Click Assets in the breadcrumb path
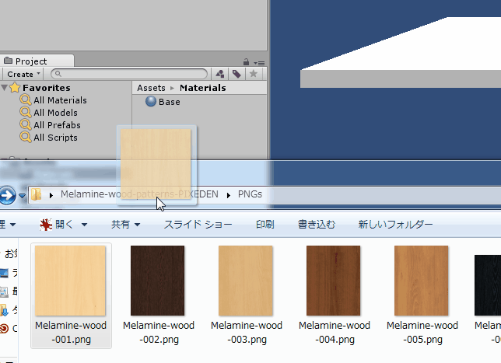501x363 pixels. pyautogui.click(x=151, y=88)
